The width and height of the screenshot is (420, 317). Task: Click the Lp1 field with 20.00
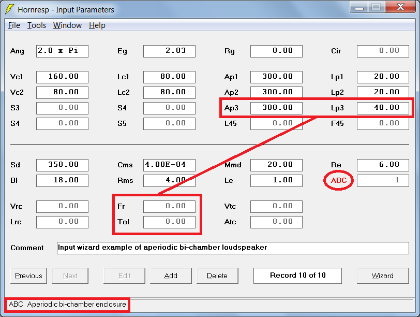[x=383, y=77]
